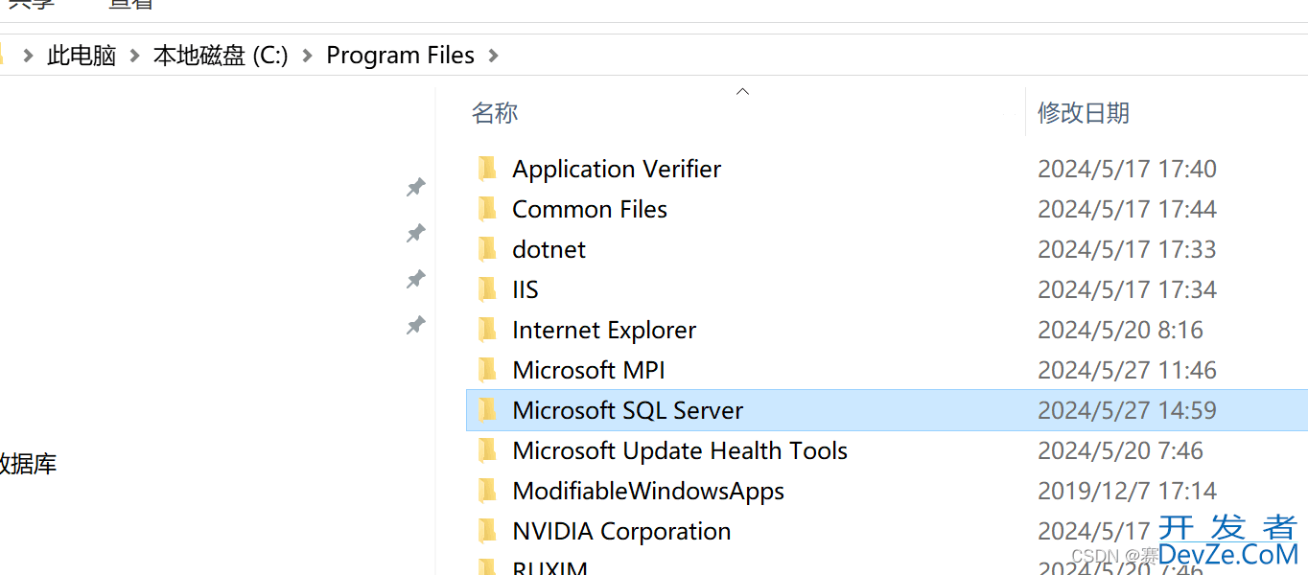Open the 查看 ribbon tab
1308x575 pixels.
coord(130,5)
